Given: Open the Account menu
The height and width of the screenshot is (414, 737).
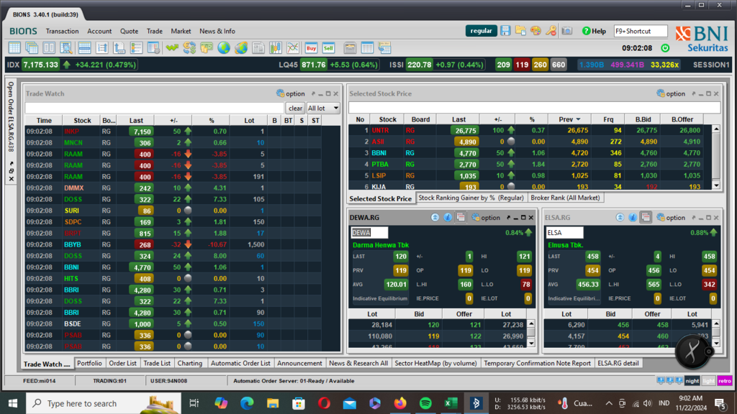Looking at the screenshot, I should [99, 31].
